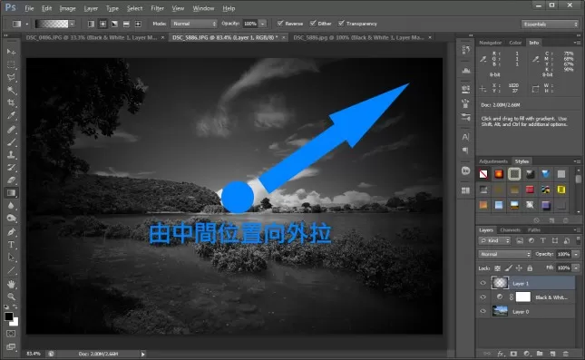Select the Rectangular Marquee tool
Screen dimensions: 585x360
[x=11, y=64]
